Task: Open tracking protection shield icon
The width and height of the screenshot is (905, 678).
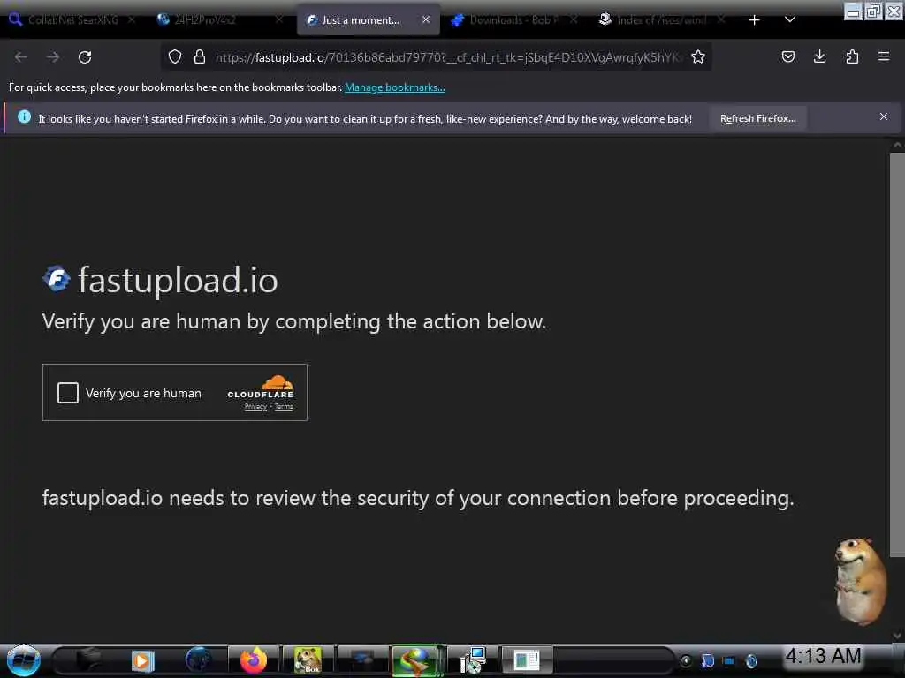Action: click(175, 56)
